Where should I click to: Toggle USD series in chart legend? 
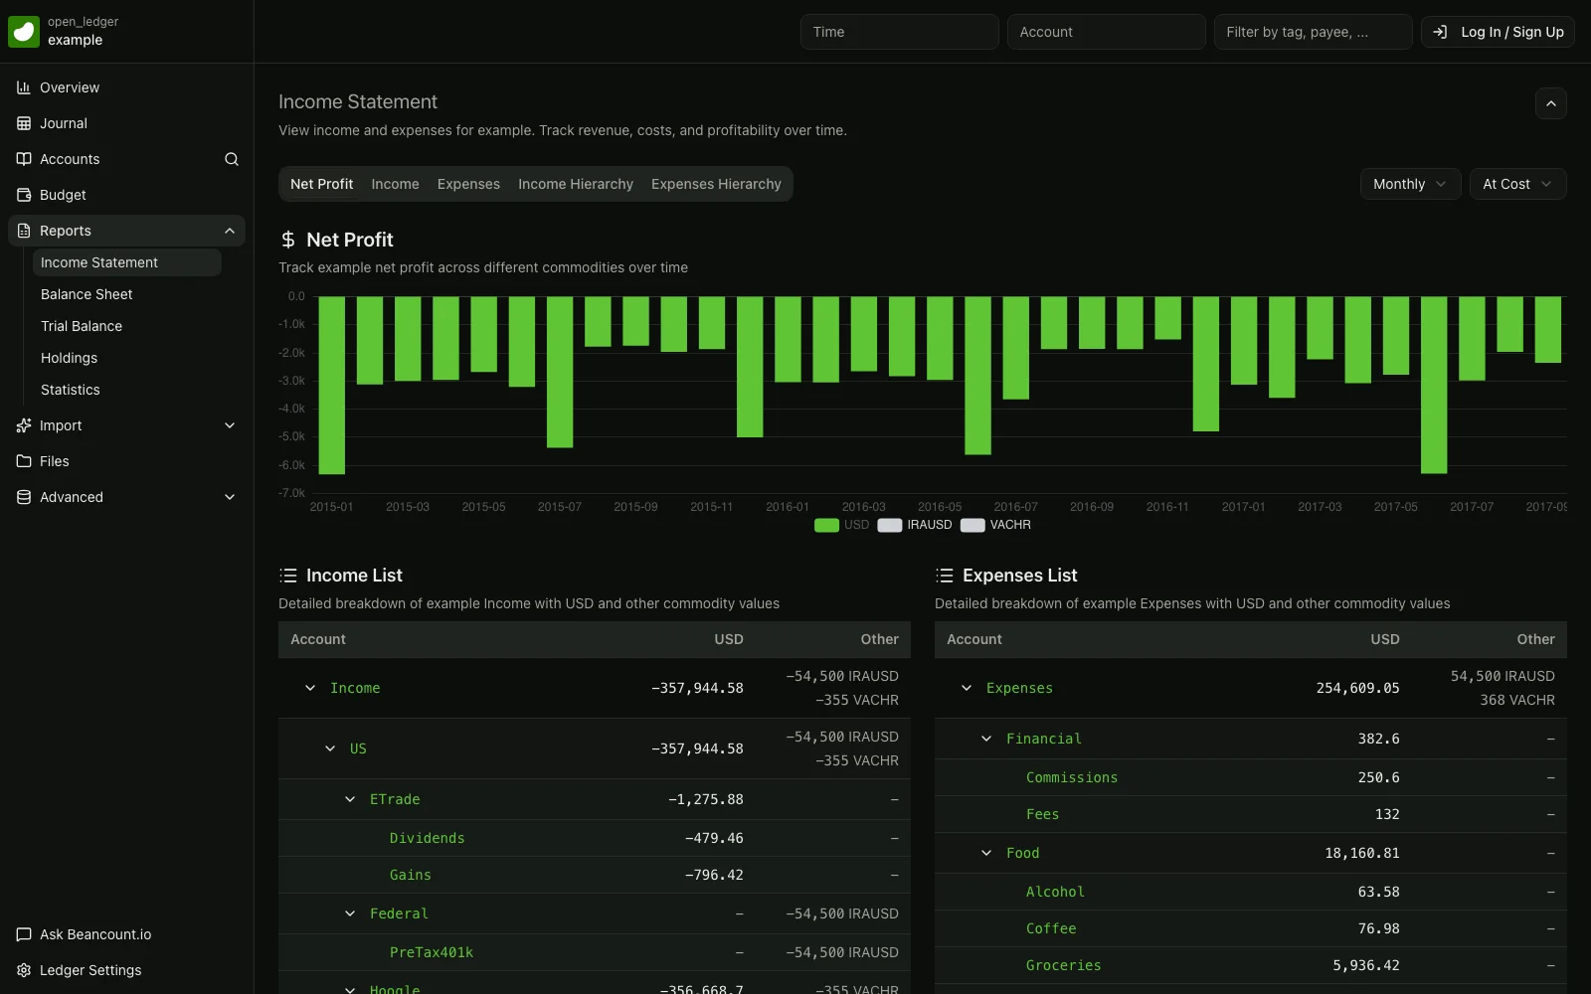pyautogui.click(x=841, y=525)
